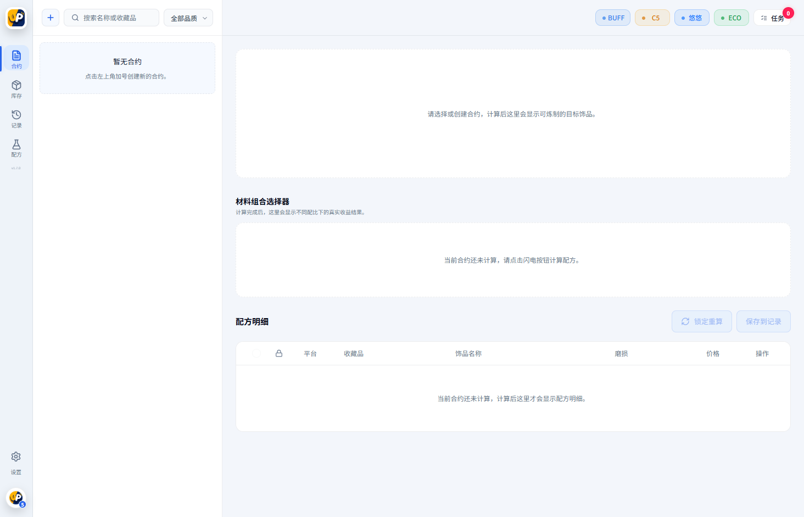
Task: Toggle the C5 platform price source
Action: pyautogui.click(x=652, y=18)
